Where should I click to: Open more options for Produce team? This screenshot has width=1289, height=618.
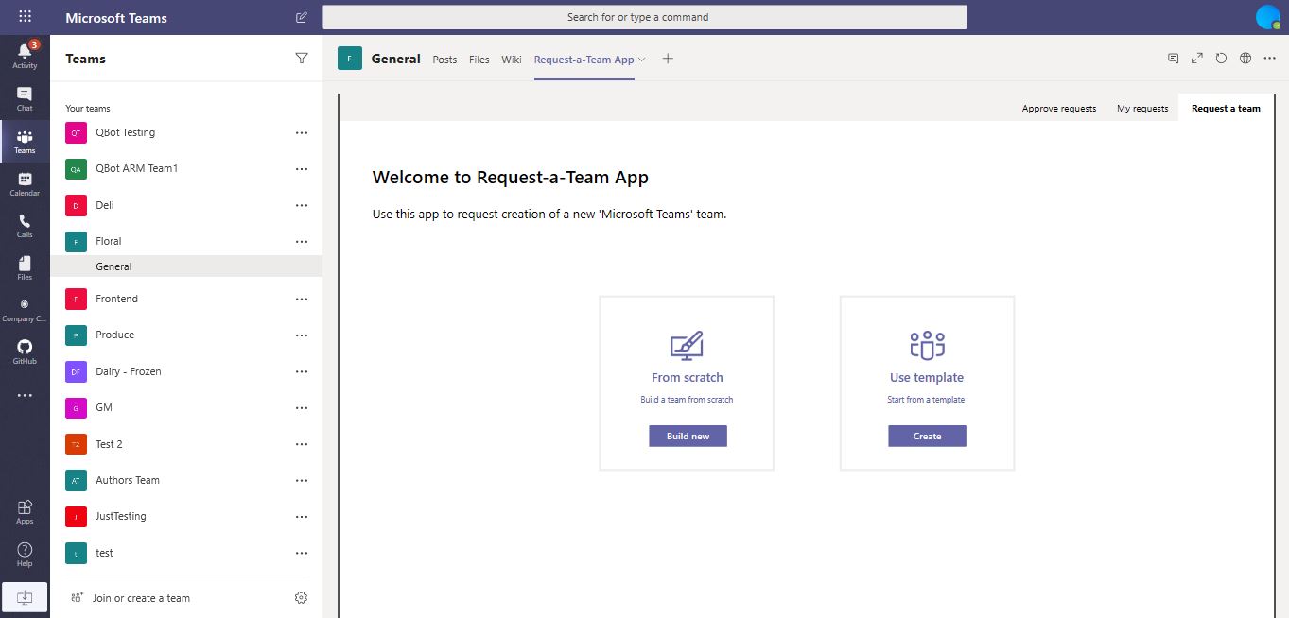point(302,335)
